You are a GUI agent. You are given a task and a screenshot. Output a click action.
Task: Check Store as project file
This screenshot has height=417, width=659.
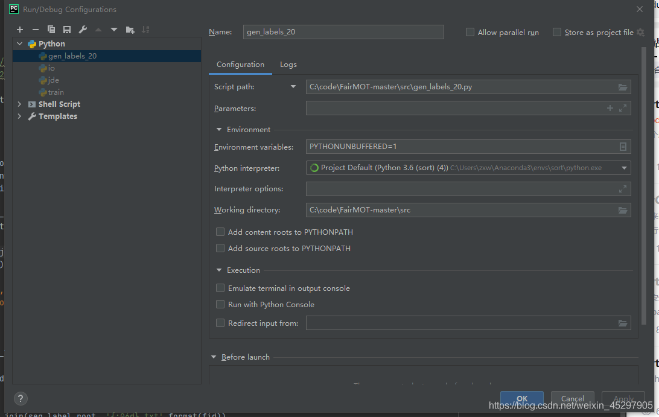click(x=557, y=33)
